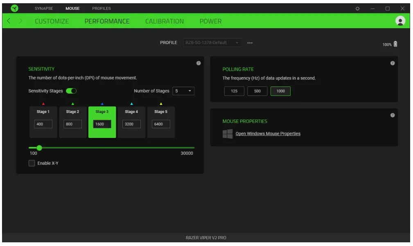Click the Razer Synapse logo icon
413x246 pixels.
(x=15, y=8)
